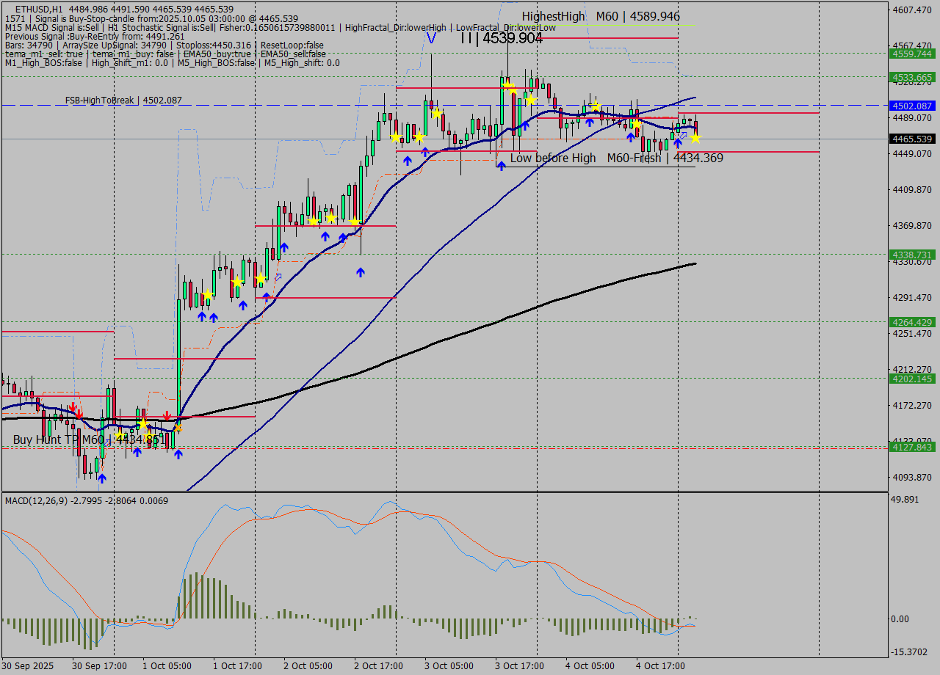Select blue arrow left of Low before High label

[501, 166]
